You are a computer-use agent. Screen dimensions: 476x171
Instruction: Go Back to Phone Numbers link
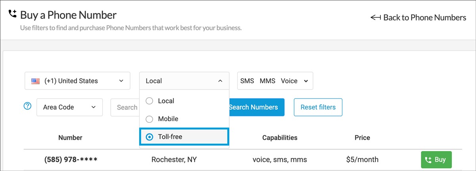(x=424, y=17)
